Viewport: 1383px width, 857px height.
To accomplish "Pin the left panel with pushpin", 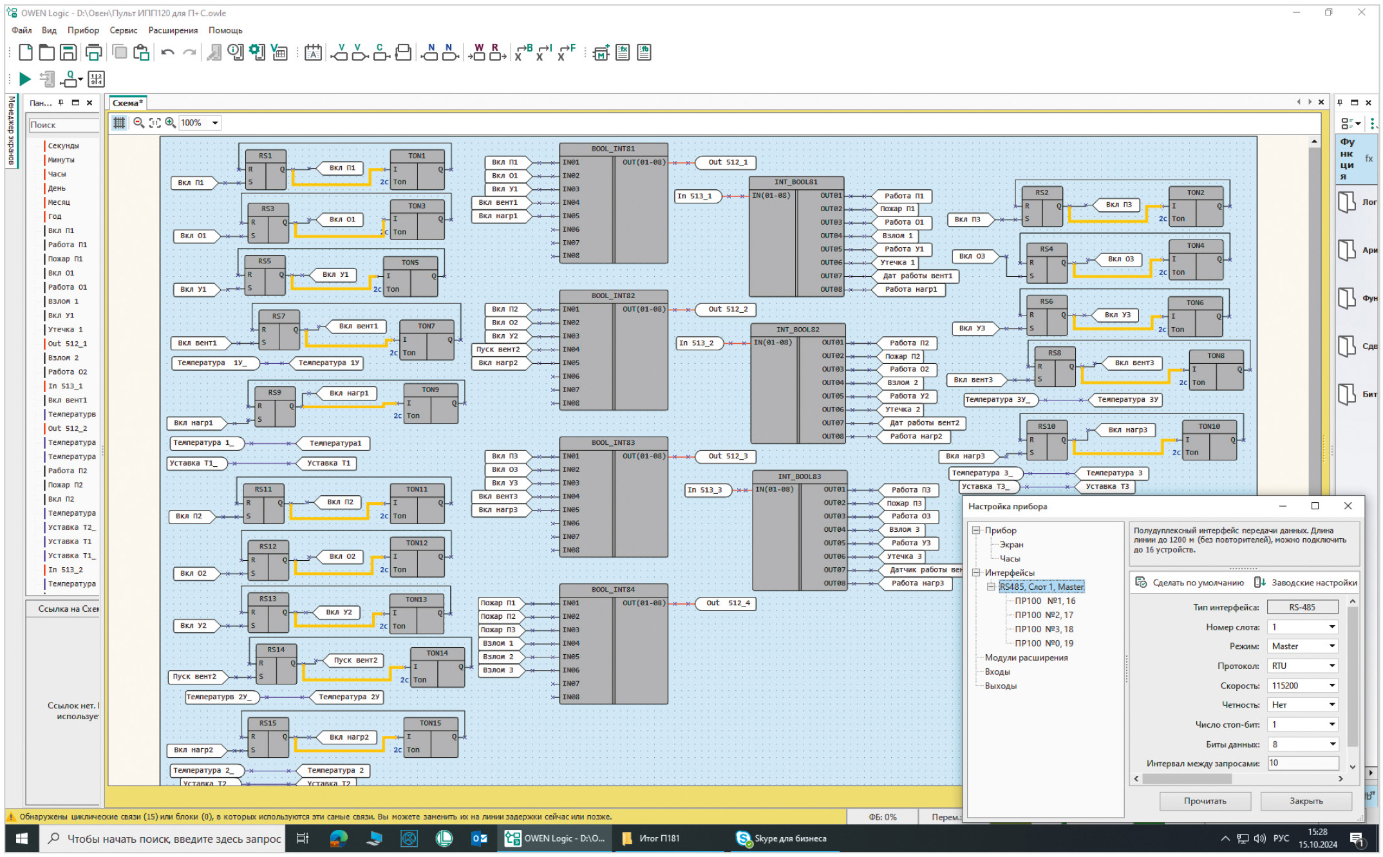I will tap(61, 103).
